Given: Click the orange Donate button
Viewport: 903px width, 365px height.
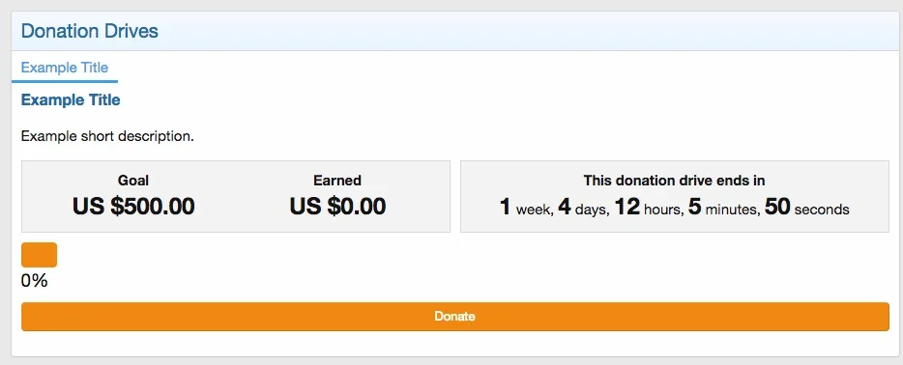Looking at the screenshot, I should pyautogui.click(x=455, y=317).
